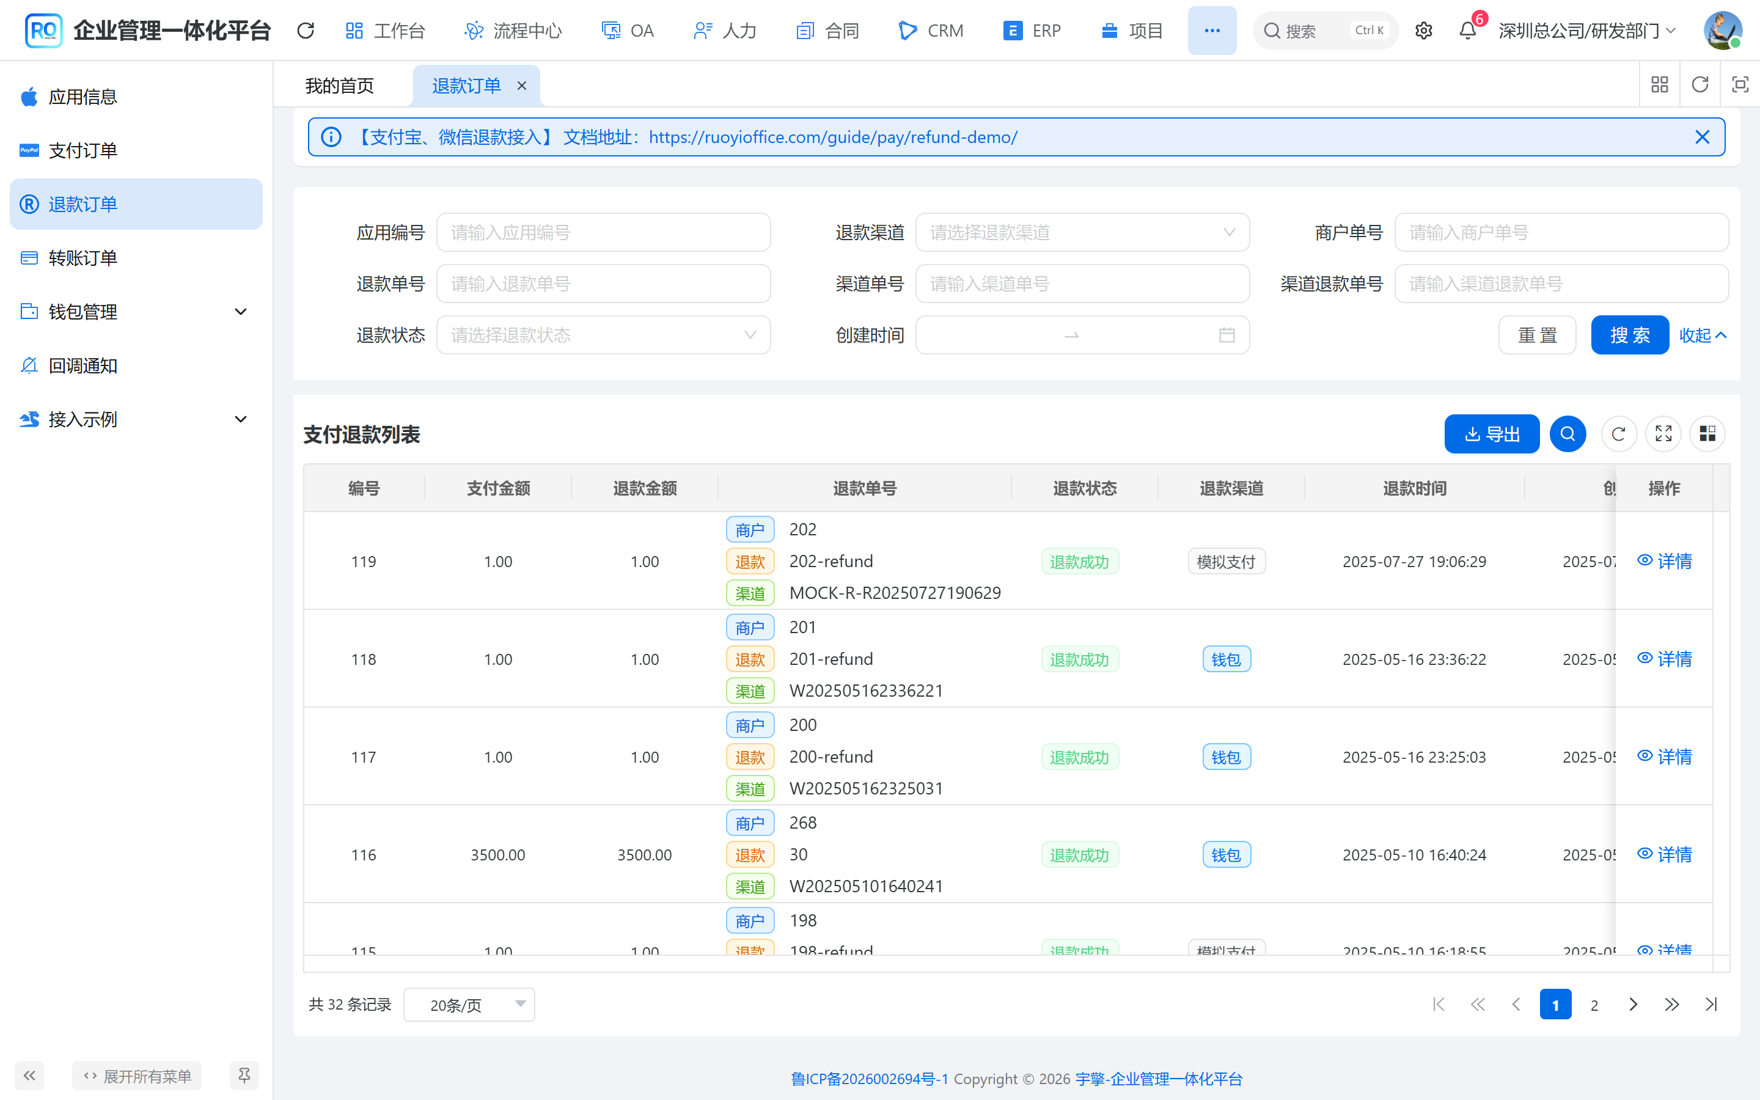Open 退款渠道 dropdown
Image resolution: width=1760 pixels, height=1100 pixels.
coord(1082,233)
